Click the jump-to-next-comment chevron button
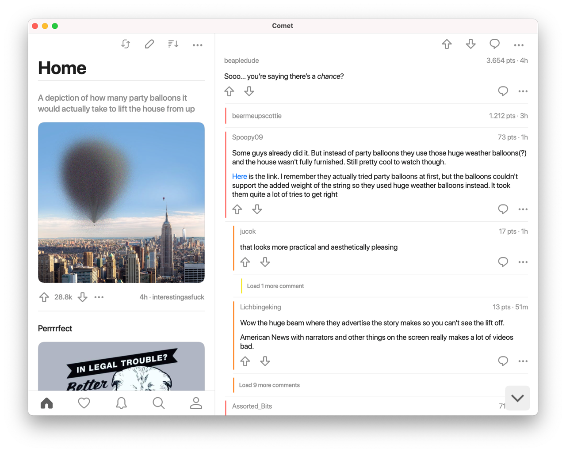 517,398
